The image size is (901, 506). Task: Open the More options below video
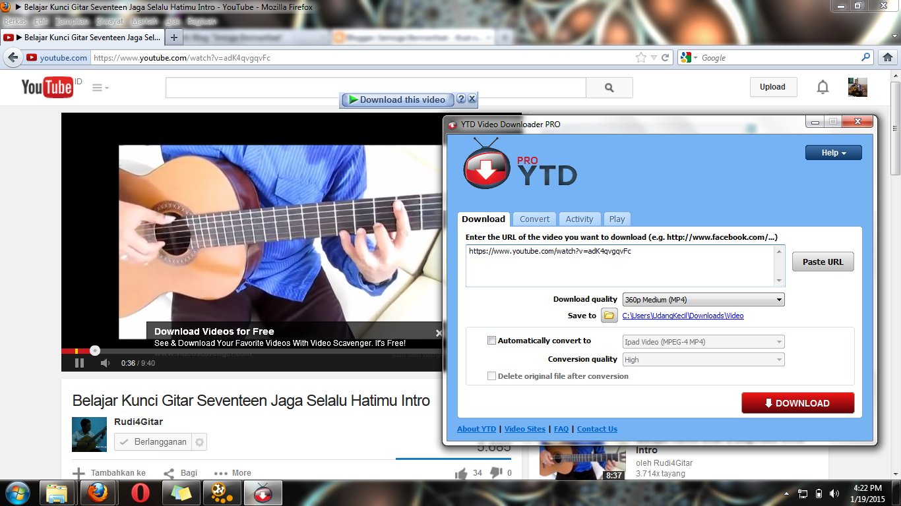point(232,473)
